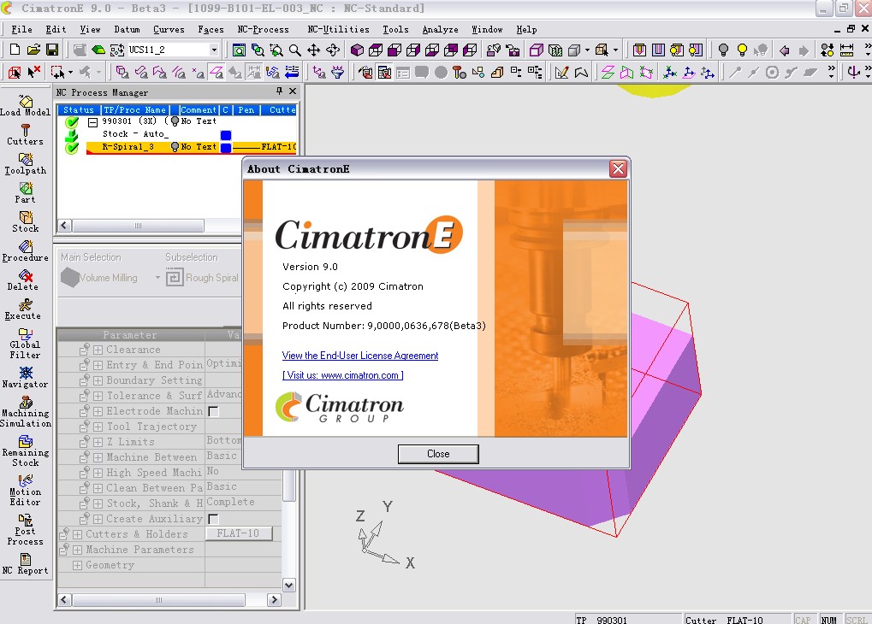This screenshot has height=624, width=872.
Task: Open the Tools menu
Action: (x=395, y=29)
